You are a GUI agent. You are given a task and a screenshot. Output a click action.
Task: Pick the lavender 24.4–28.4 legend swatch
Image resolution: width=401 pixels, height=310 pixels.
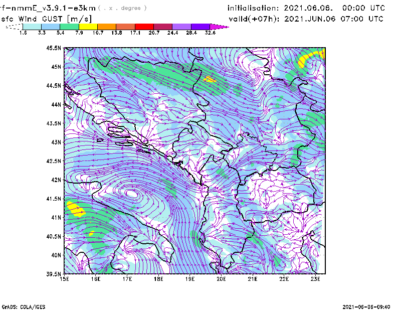point(181,27)
